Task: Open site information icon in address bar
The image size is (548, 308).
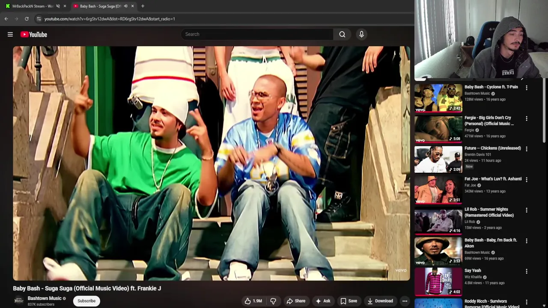Action: (39, 19)
